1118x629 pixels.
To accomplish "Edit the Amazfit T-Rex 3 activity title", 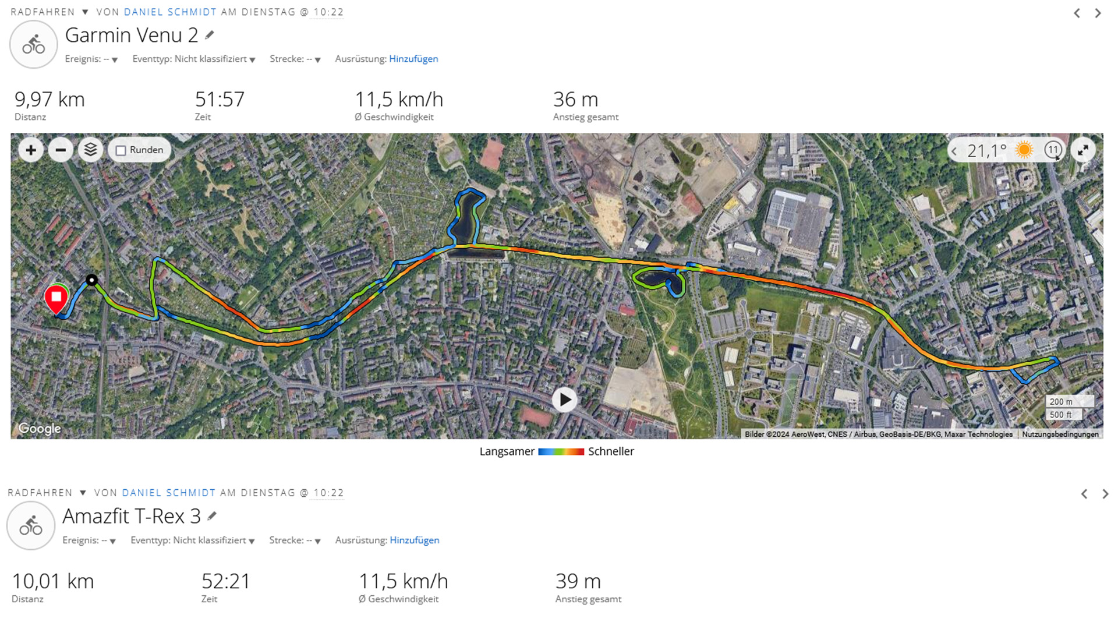I will (x=212, y=516).
